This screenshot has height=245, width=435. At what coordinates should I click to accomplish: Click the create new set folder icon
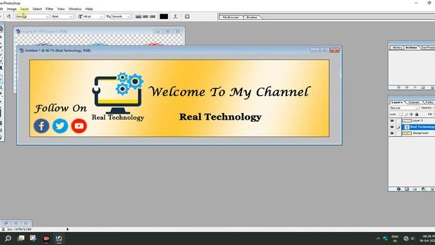[x=415, y=189]
